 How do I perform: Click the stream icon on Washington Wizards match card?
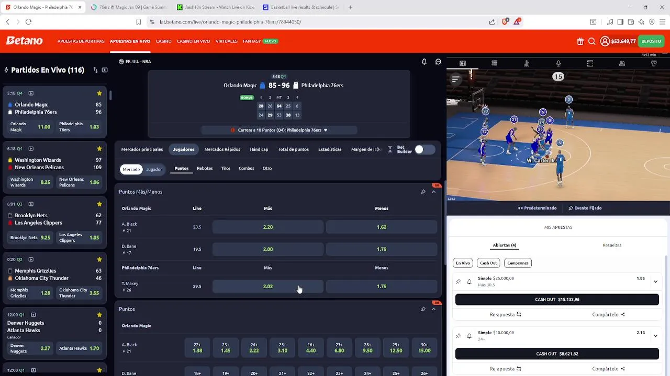click(x=31, y=149)
